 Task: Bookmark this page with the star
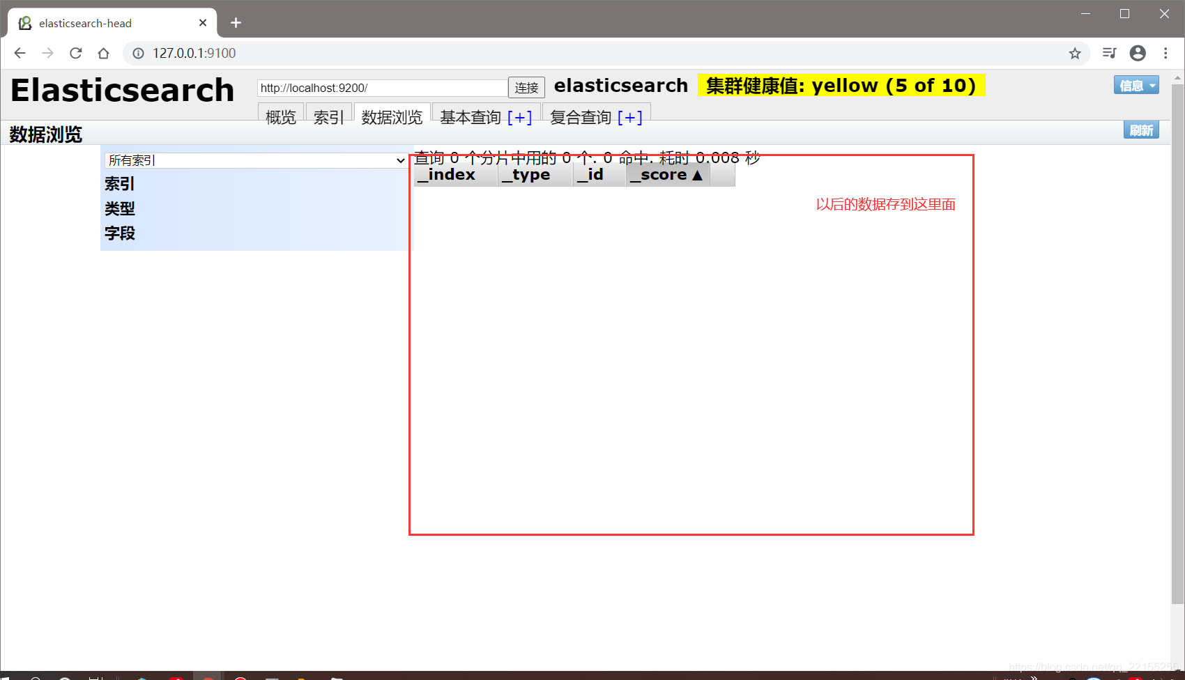click(x=1075, y=53)
